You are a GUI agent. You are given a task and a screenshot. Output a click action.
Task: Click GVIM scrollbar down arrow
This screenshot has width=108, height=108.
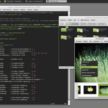(69, 99)
